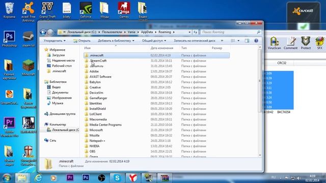
Task: Select the Media Center Programs folder
Action: click(156, 125)
